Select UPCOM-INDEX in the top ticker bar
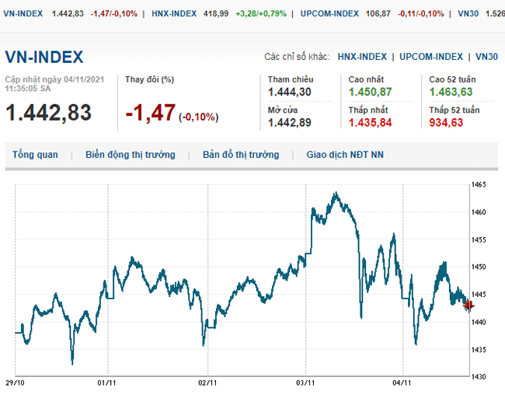Viewport: 505px width, 398px height. tap(330, 14)
